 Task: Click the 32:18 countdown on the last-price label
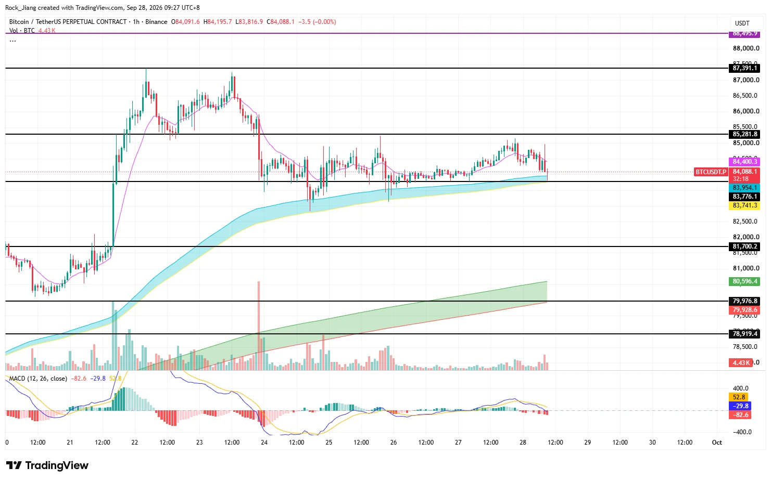click(740, 179)
